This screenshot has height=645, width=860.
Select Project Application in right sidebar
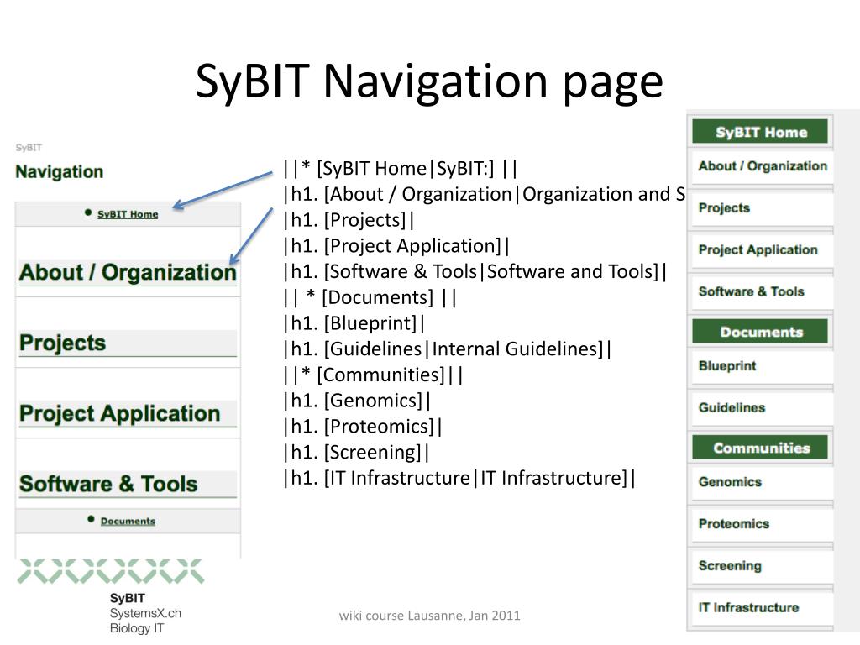coord(763,250)
